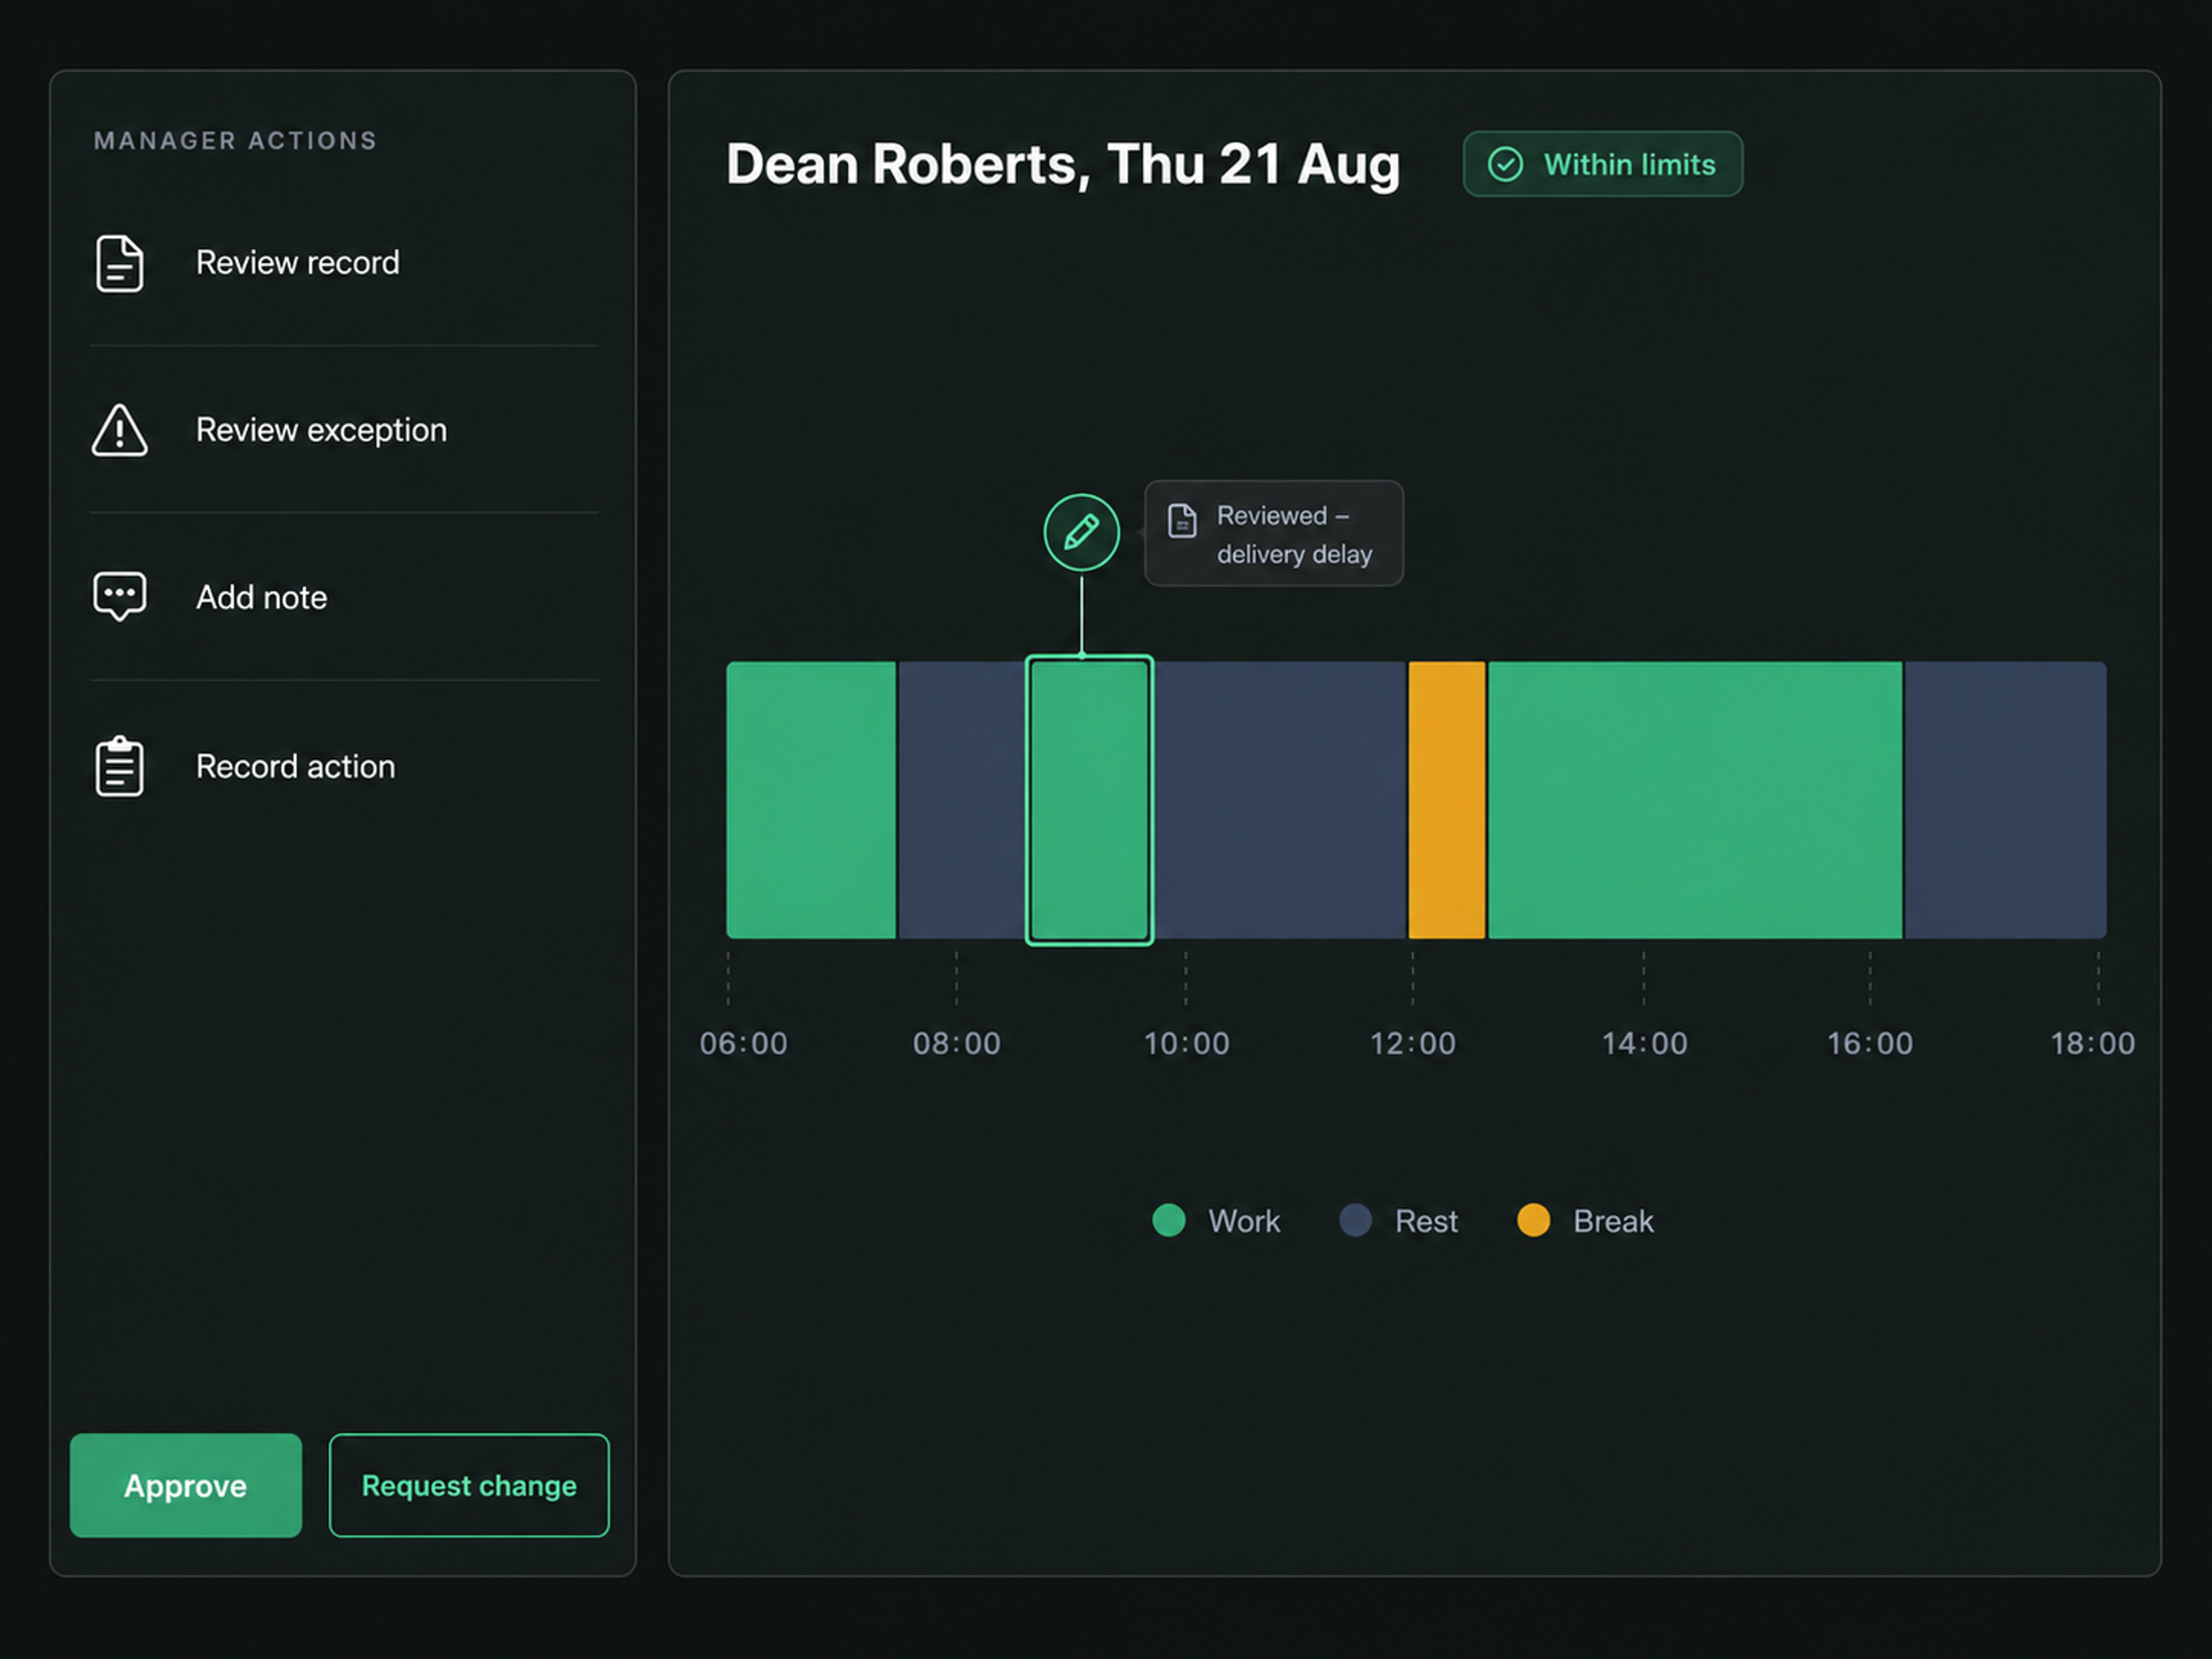
Task: Select the final rest segment ending 18:00
Action: point(2005,800)
